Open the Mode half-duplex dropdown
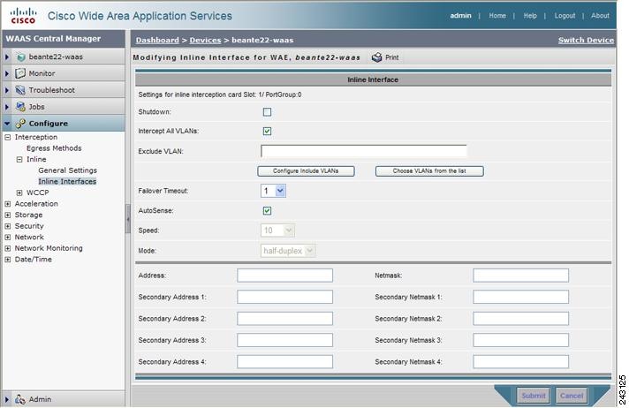Screen dimensions: 629x408 tap(288, 251)
